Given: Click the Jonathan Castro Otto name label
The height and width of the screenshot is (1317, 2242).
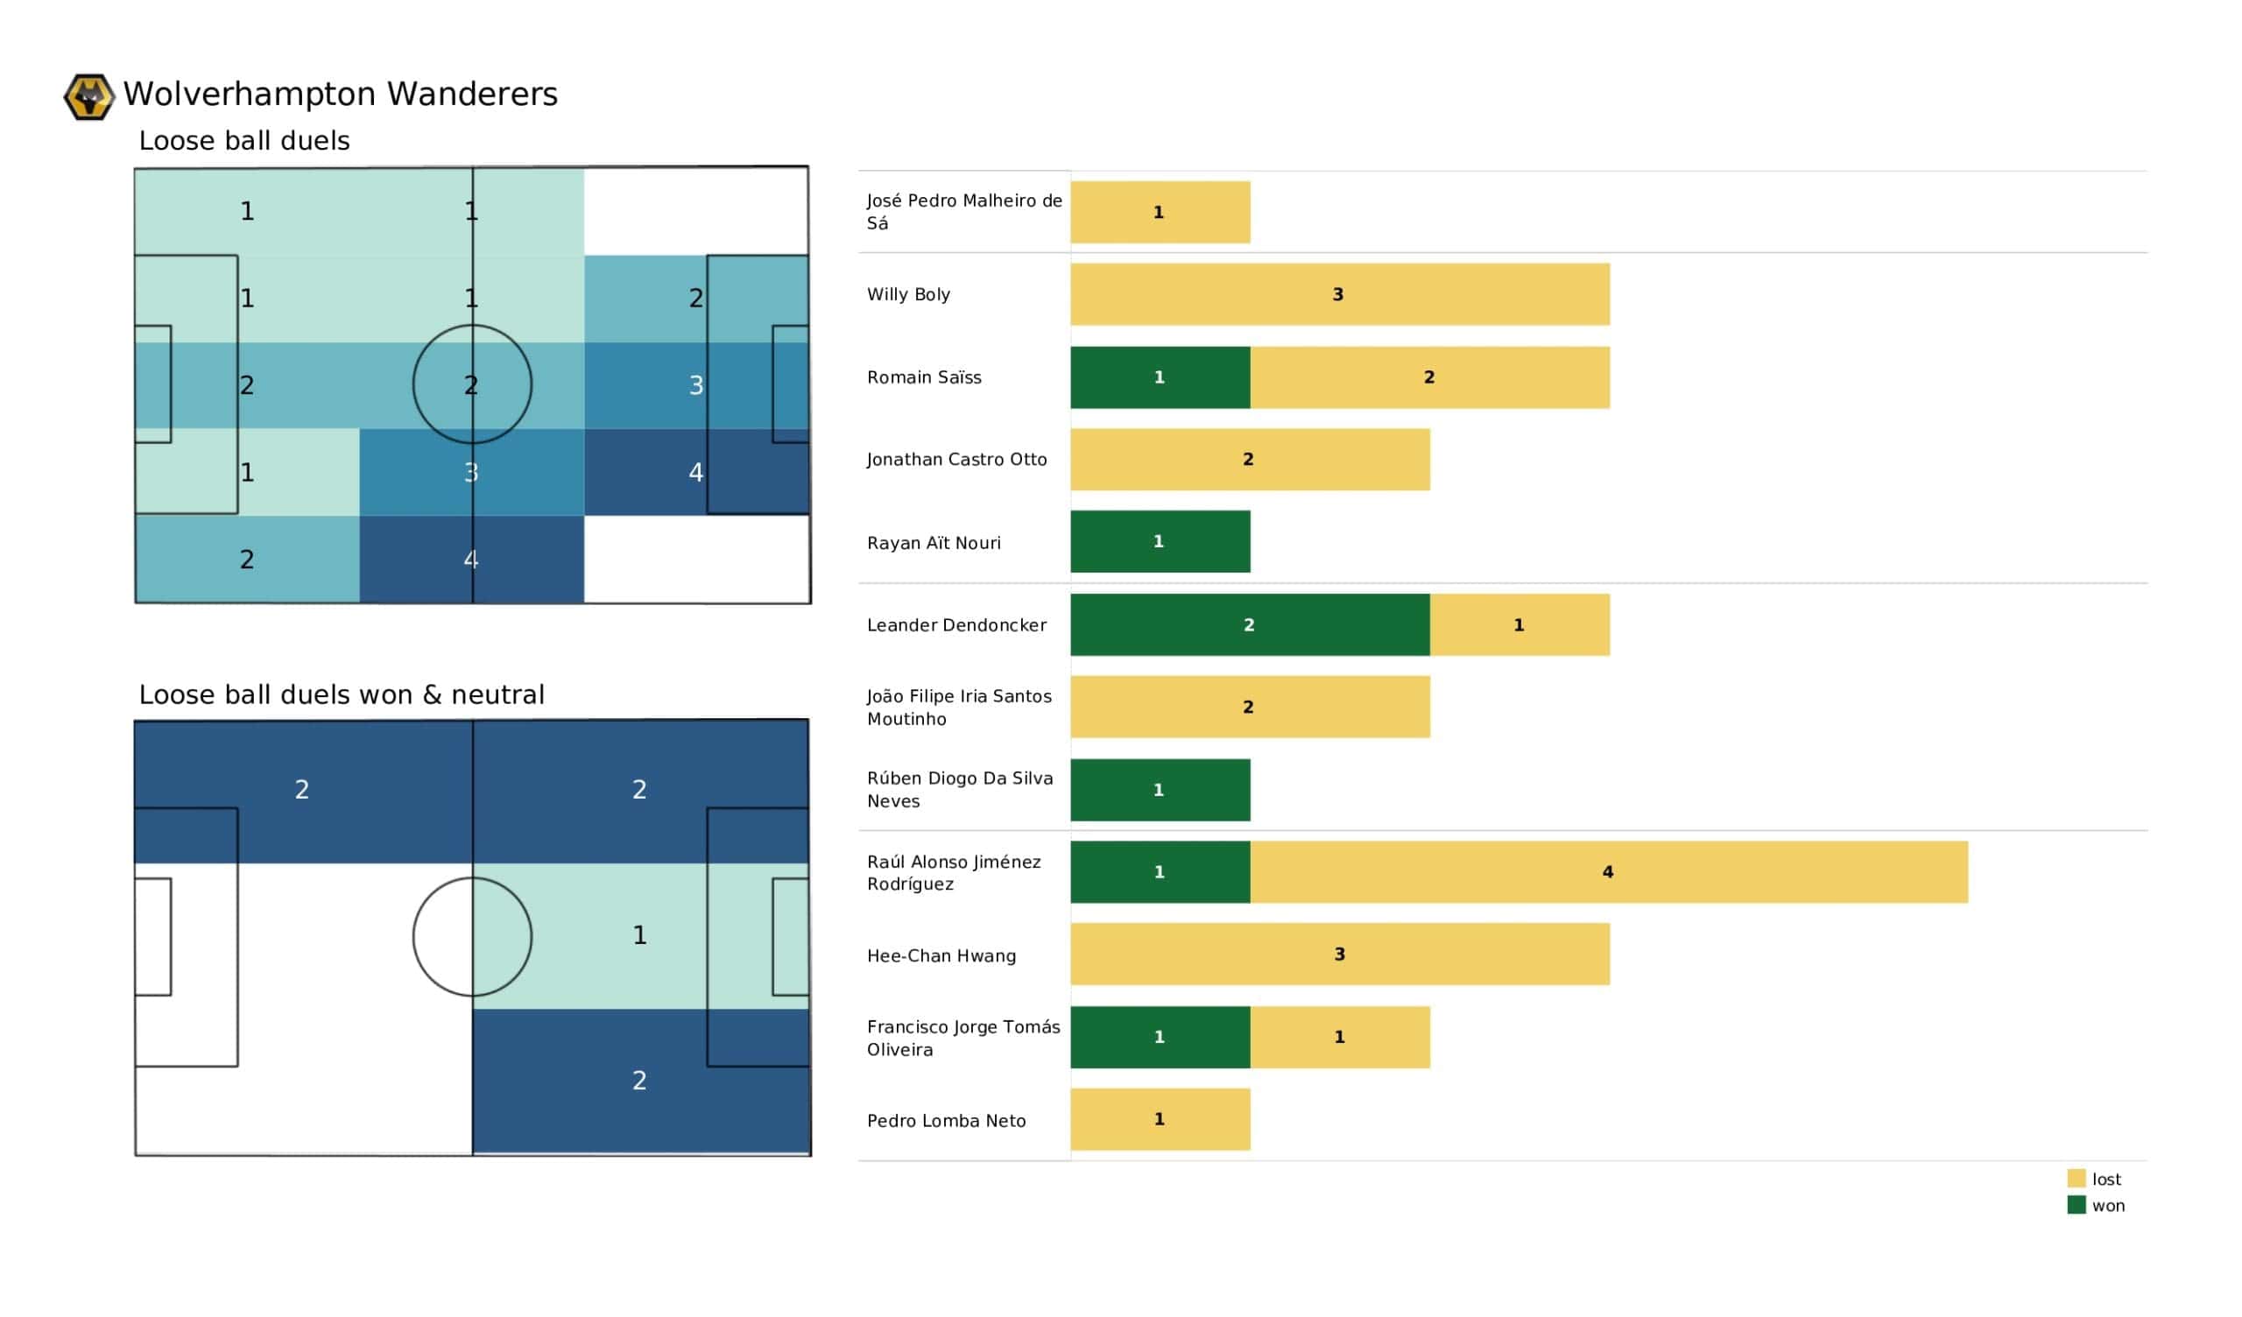Looking at the screenshot, I should tap(956, 459).
